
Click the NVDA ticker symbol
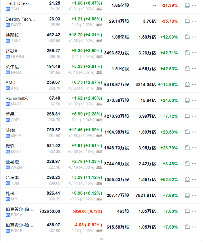(x=16, y=72)
